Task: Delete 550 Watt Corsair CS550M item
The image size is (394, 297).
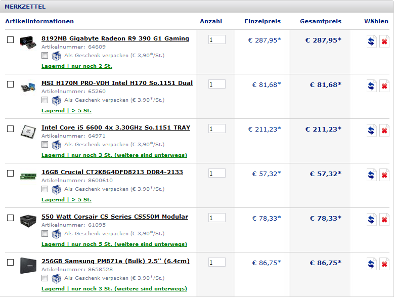Action: [384, 220]
